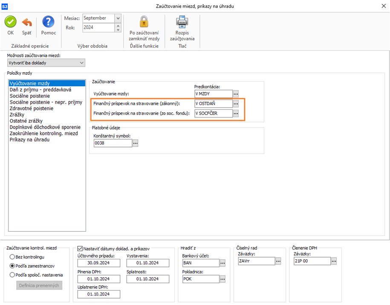This screenshot has height=305, width=390.
Task: Browse Členenie DPH Záväzky lookup
Action: pos(334,261)
